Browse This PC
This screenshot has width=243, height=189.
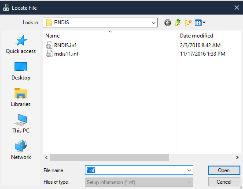[x=21, y=124]
